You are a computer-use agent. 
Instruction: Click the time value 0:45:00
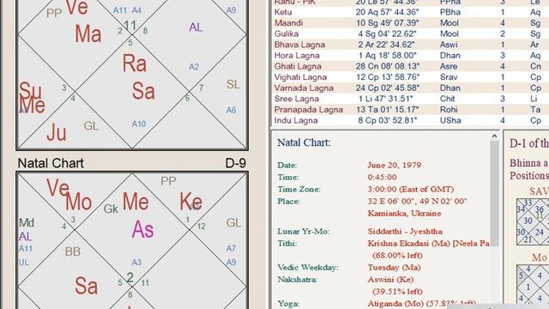coord(382,178)
